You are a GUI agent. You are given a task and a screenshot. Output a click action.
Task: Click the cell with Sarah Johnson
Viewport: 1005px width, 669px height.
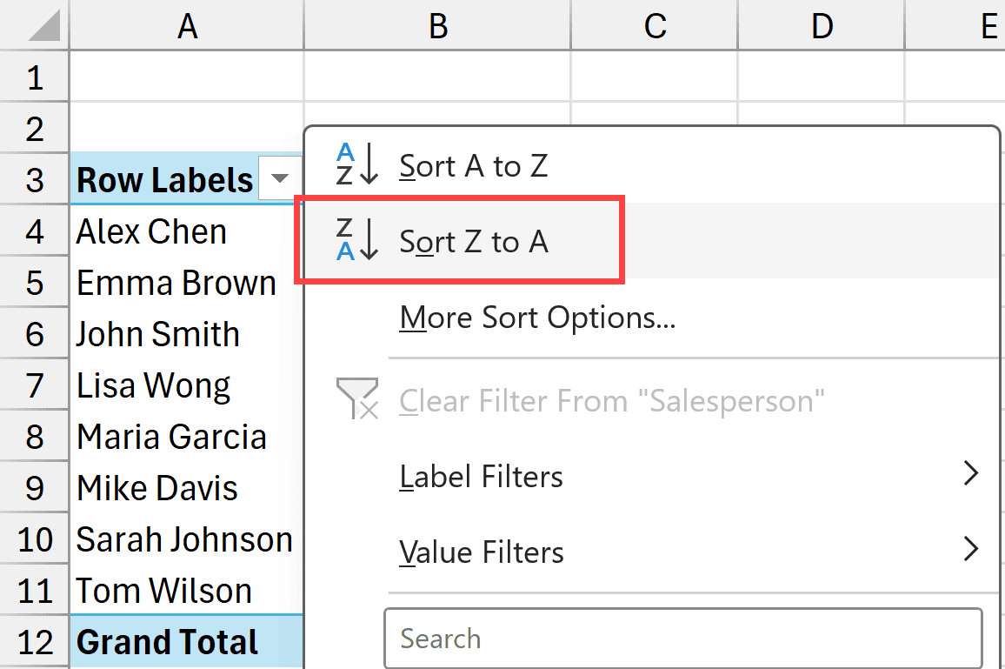click(184, 539)
